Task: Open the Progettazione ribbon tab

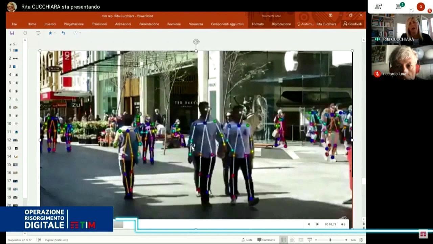Action: click(x=74, y=24)
